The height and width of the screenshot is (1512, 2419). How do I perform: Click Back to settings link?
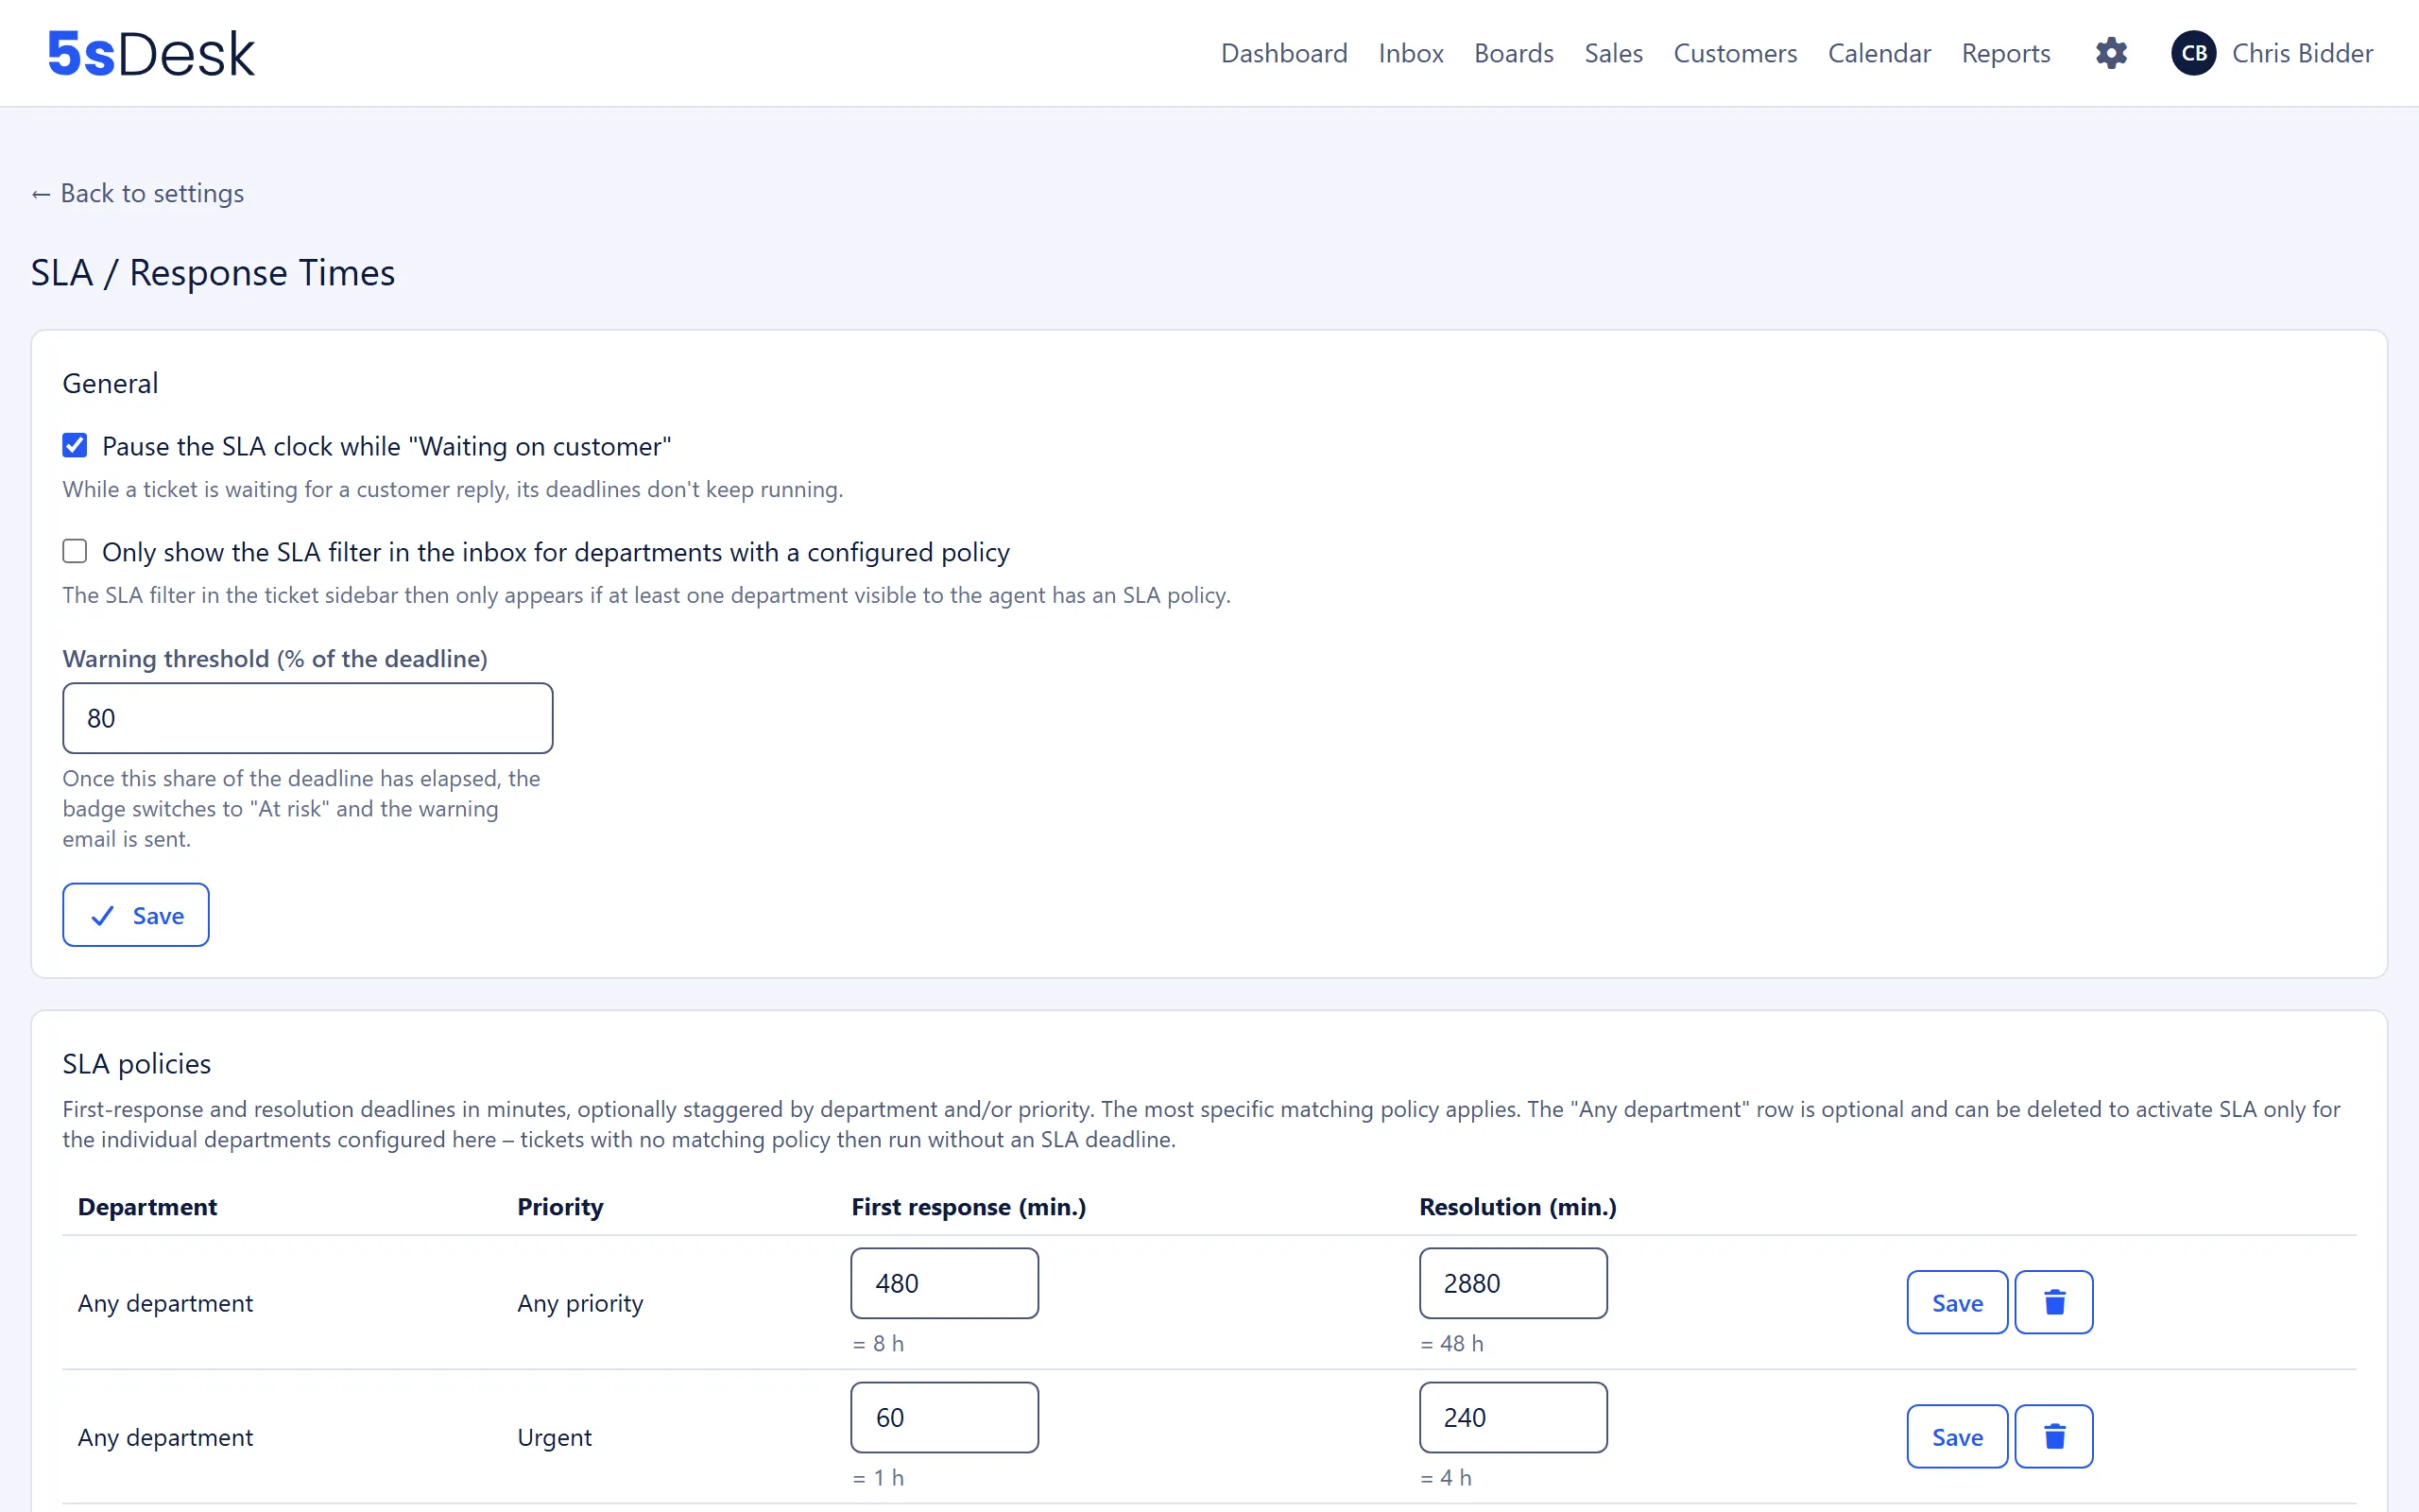[x=138, y=193]
